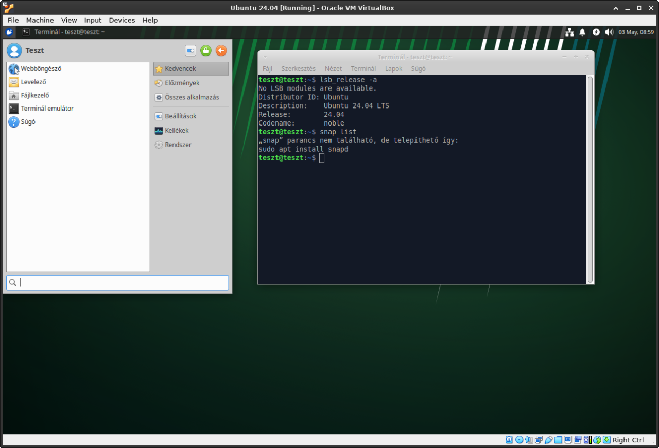Show notifications via the bell icon
Viewport: 659px width, 448px height.
(582, 32)
